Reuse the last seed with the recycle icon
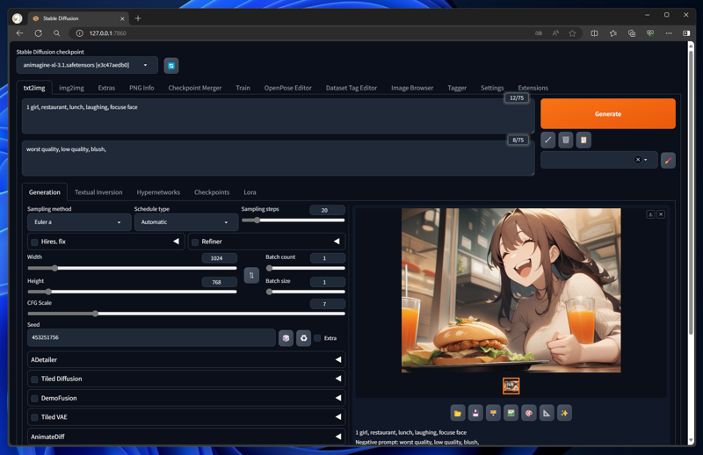Image resolution: width=703 pixels, height=455 pixels. (303, 338)
